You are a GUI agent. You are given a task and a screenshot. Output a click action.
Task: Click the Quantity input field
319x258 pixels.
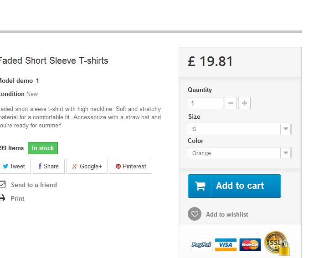205,103
